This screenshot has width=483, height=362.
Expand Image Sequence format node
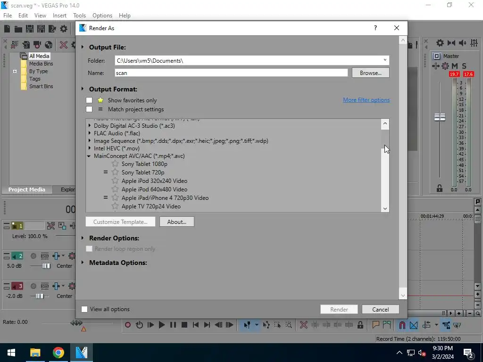(x=89, y=140)
